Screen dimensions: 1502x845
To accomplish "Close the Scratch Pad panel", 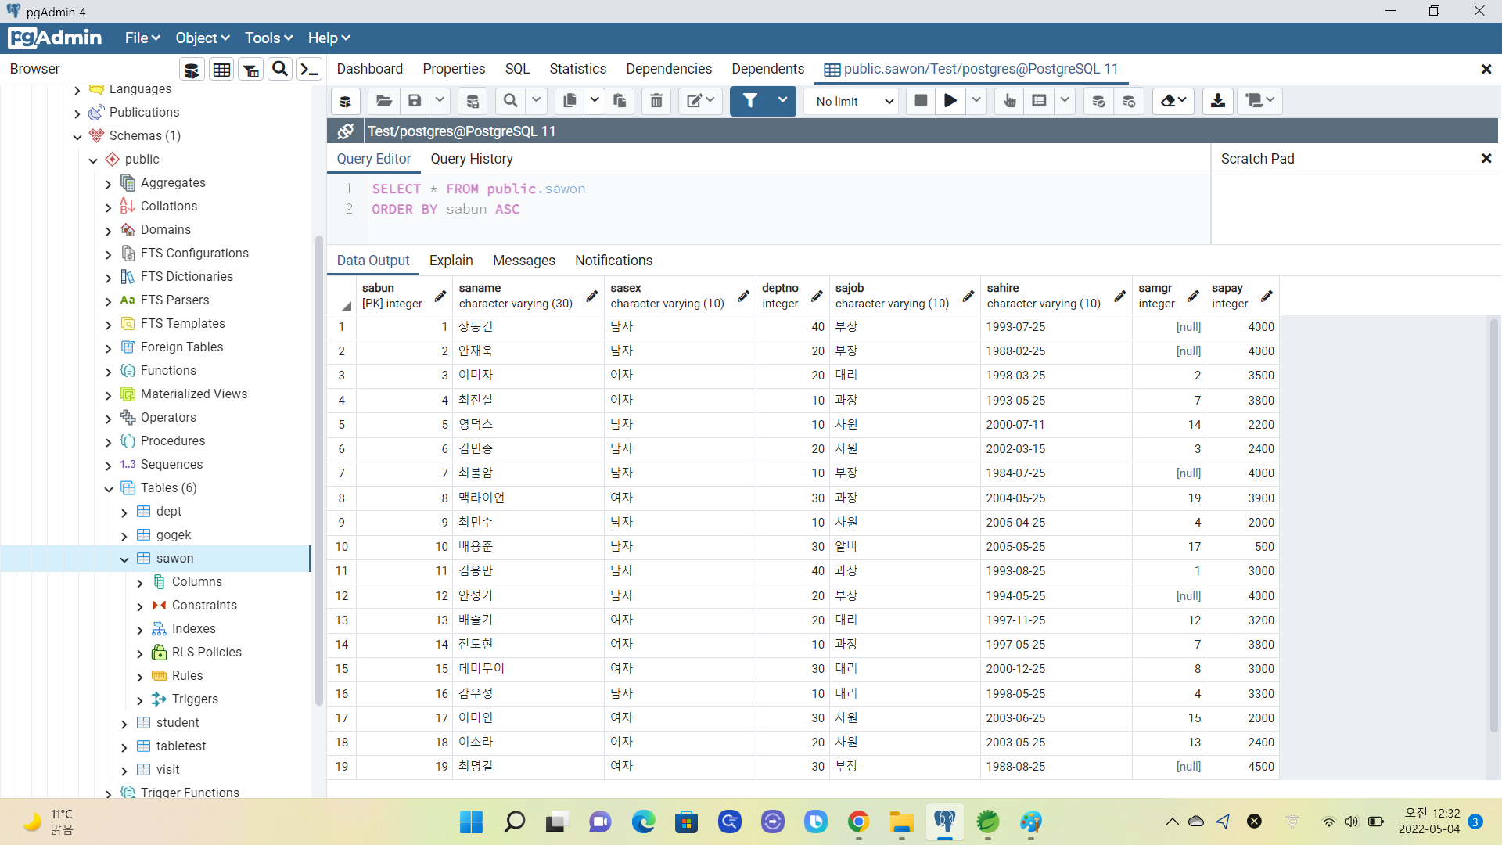I will pyautogui.click(x=1486, y=159).
